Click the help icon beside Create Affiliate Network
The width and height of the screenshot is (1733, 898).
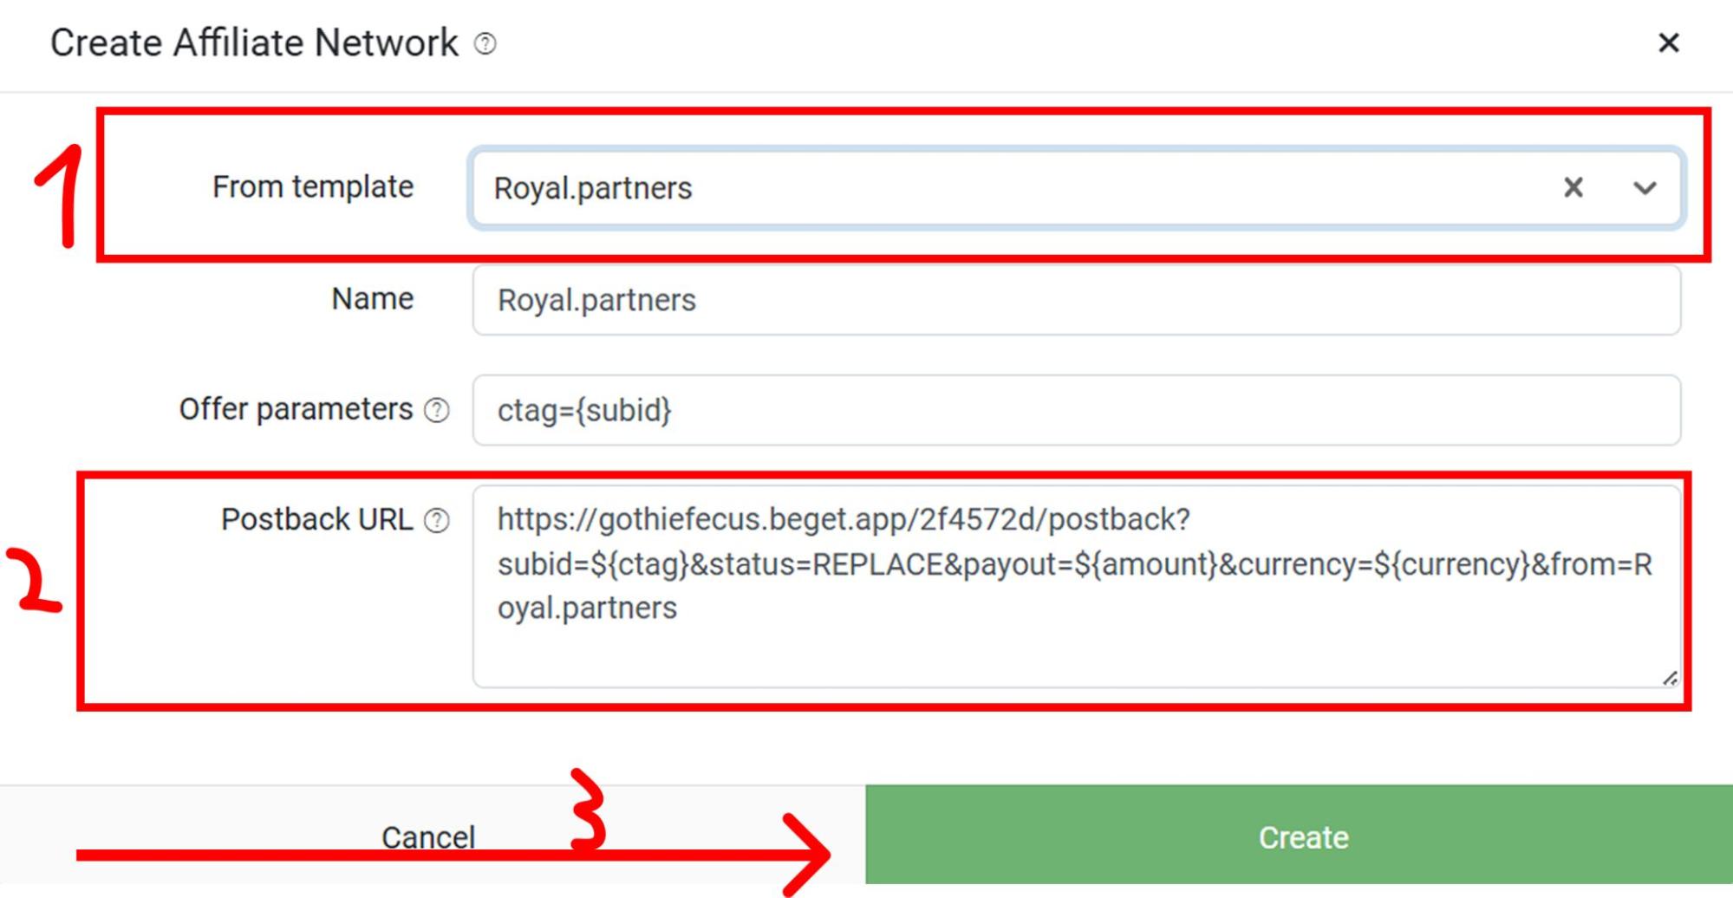click(x=485, y=43)
